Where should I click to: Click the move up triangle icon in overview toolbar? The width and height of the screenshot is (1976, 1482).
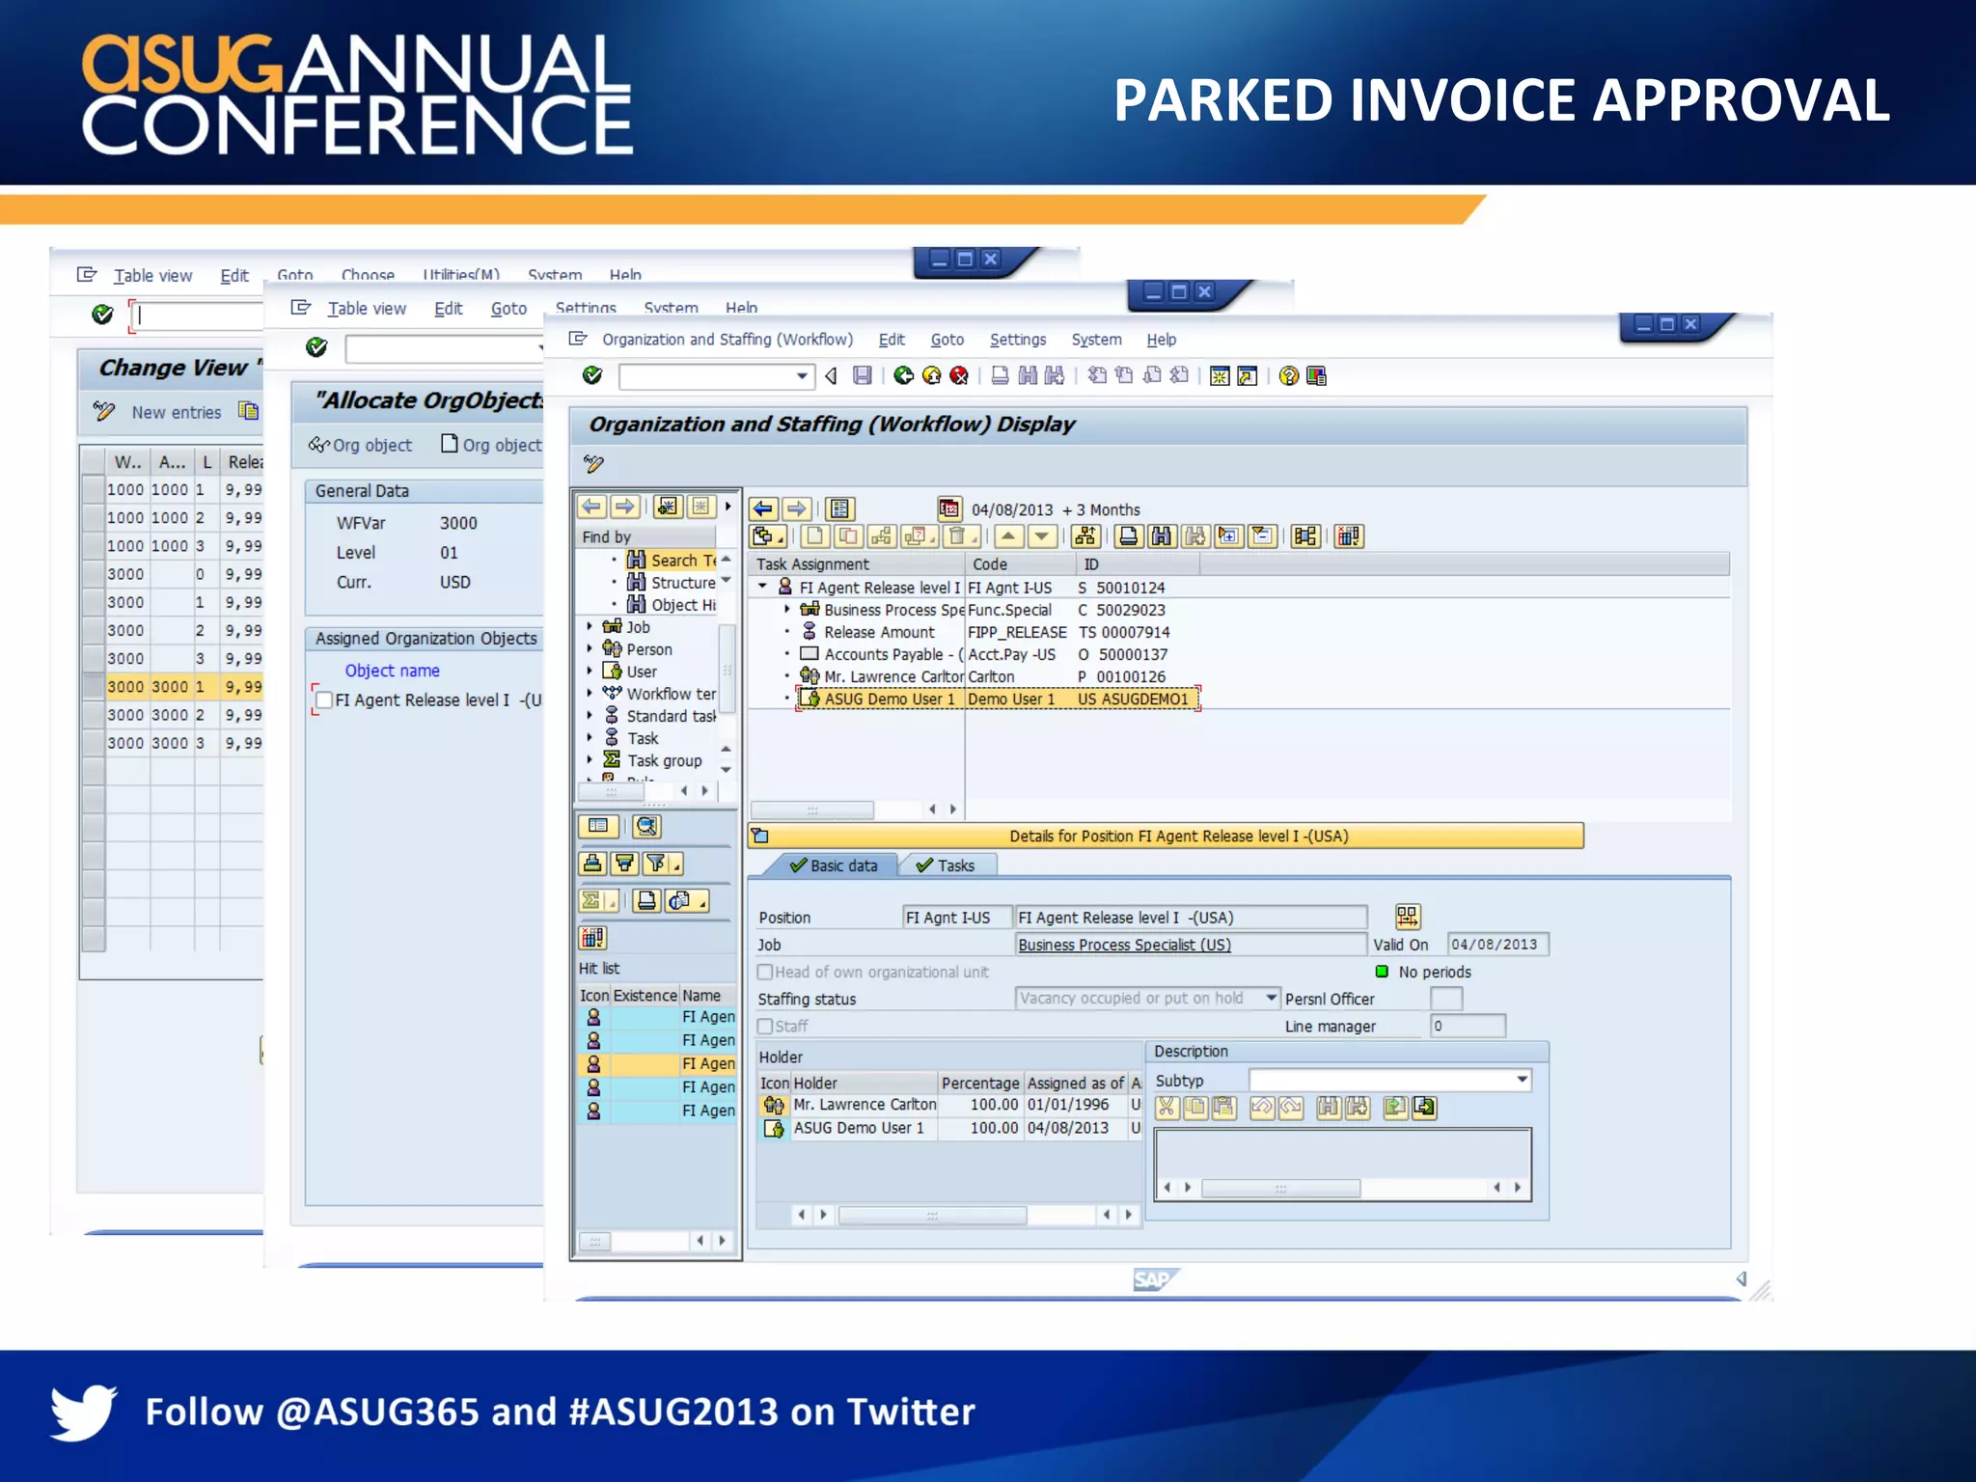point(1008,535)
